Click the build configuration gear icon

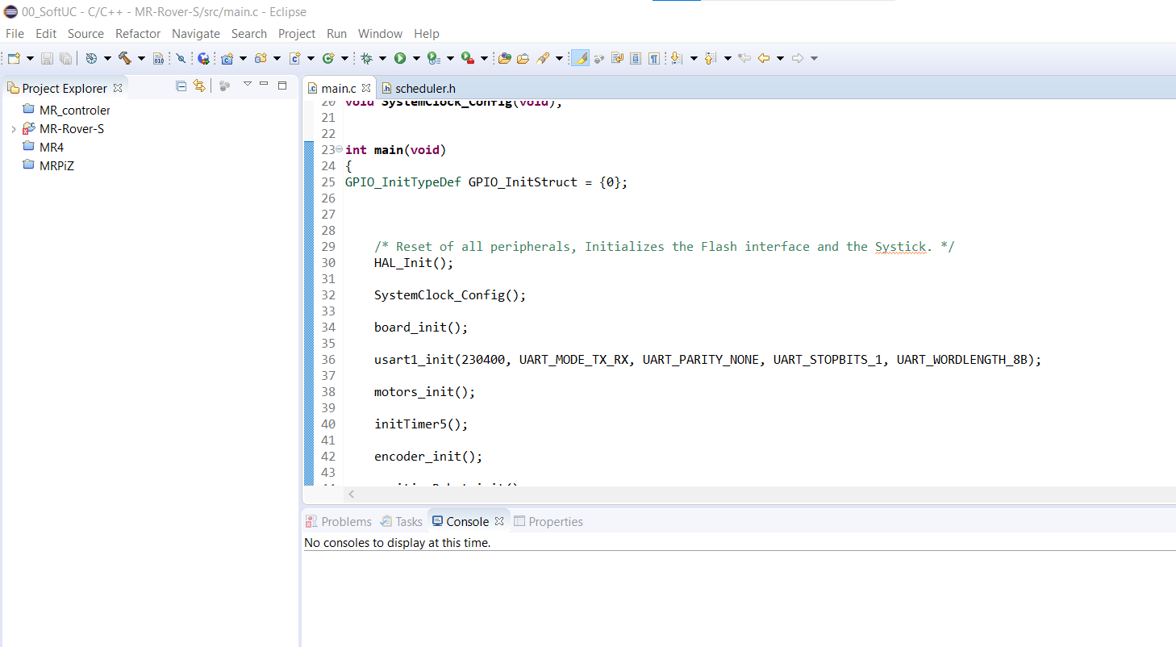click(x=91, y=58)
